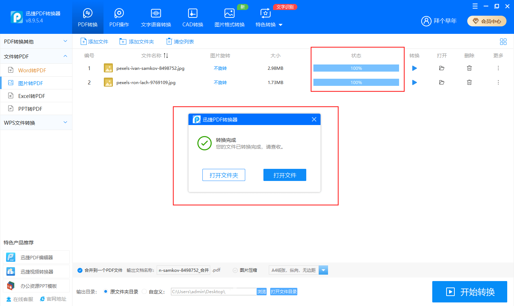The image size is (514, 306).
Task: Open the output folder for row 1
Action: [x=442, y=68]
